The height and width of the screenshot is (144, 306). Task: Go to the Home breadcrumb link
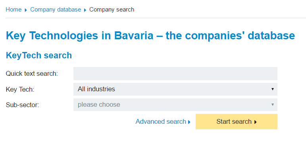(x=13, y=10)
